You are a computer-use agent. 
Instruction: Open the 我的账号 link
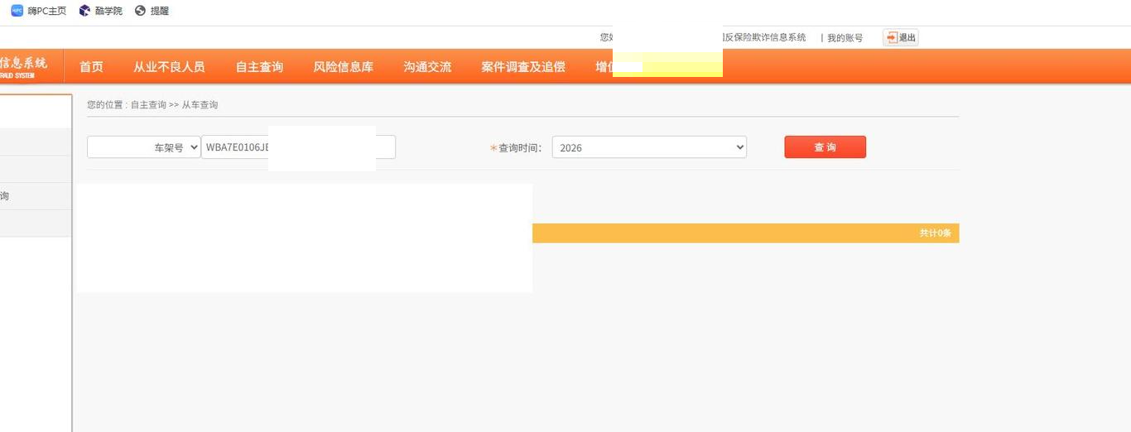point(845,38)
